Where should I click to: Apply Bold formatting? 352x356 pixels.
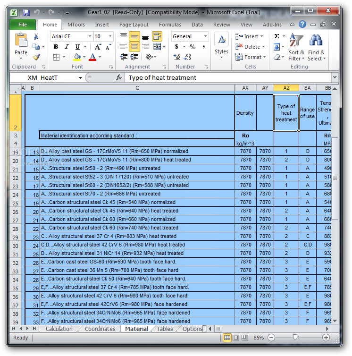pyautogui.click(x=56, y=47)
